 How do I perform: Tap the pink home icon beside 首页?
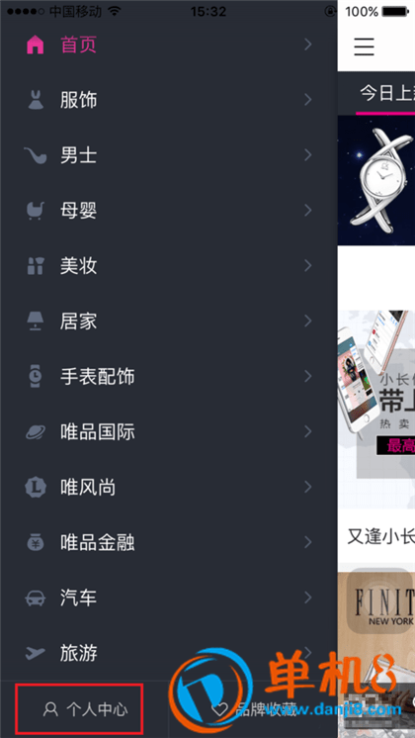pyautogui.click(x=36, y=45)
